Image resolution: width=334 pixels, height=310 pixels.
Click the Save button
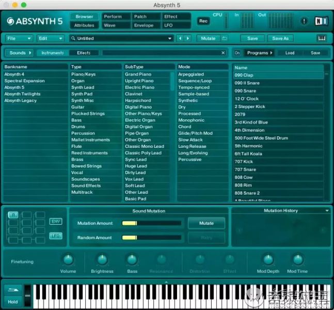252,38
